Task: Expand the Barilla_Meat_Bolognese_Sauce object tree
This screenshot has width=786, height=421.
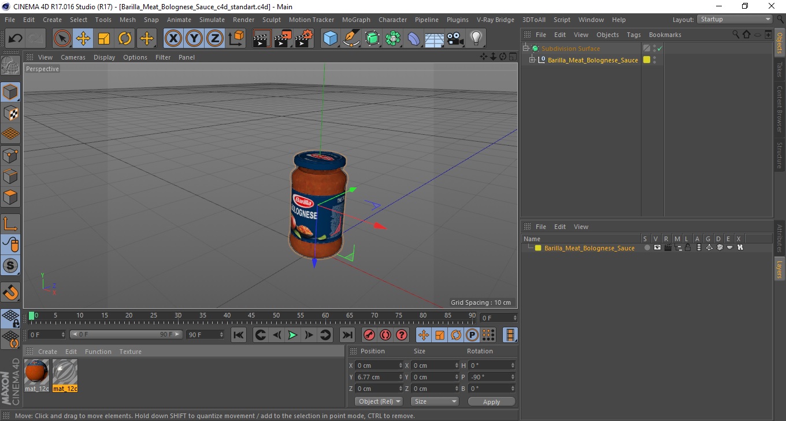Action: pyautogui.click(x=532, y=60)
